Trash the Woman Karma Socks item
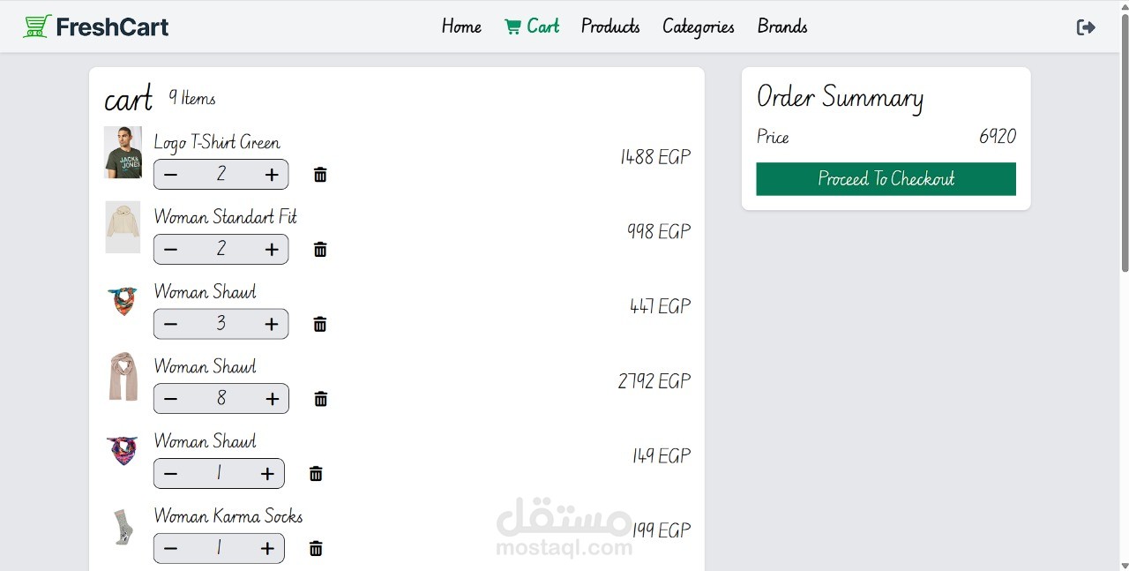1129x571 pixels. tap(316, 549)
